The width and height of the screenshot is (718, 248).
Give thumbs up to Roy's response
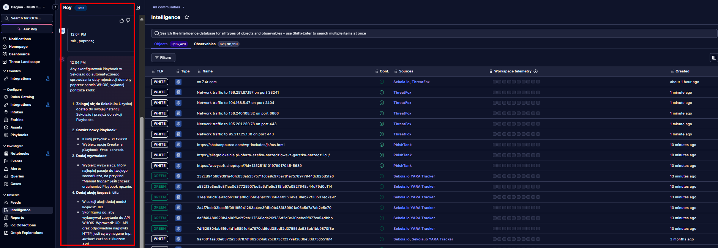coord(122,20)
